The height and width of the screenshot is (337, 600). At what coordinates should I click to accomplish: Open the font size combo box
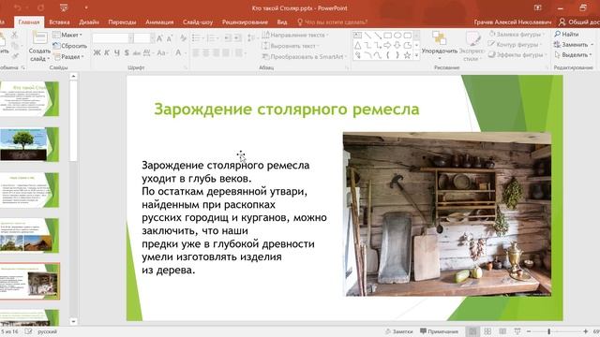click(x=144, y=37)
